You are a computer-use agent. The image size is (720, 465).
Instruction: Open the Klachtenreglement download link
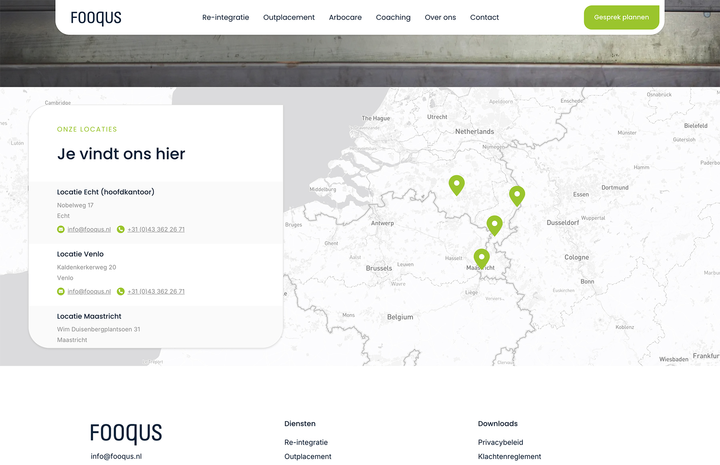click(510, 456)
